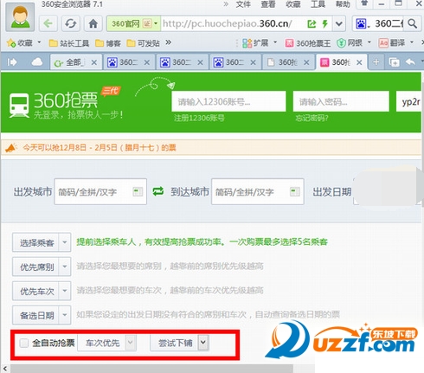Open the 翻译 translate extension

tap(392, 43)
